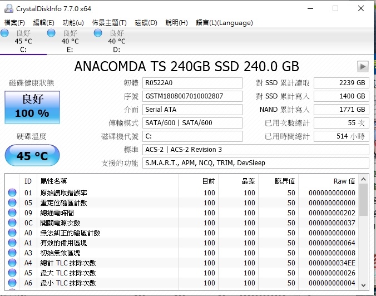Open the 磁碟(D) menu

coord(146,23)
